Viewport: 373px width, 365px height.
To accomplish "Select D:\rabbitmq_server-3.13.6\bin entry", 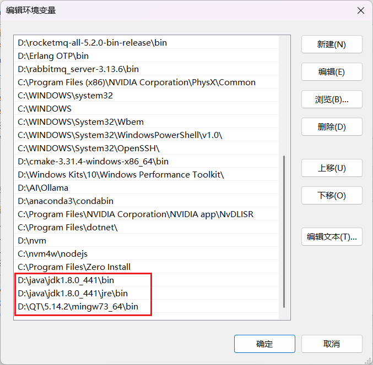I will point(147,69).
